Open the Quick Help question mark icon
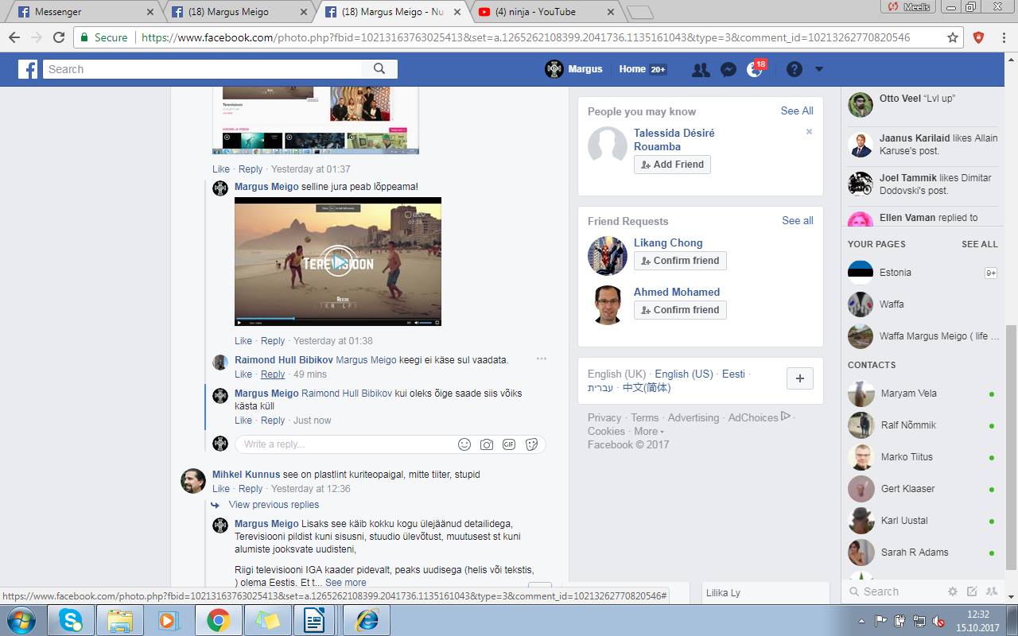This screenshot has height=636, width=1018. point(794,69)
